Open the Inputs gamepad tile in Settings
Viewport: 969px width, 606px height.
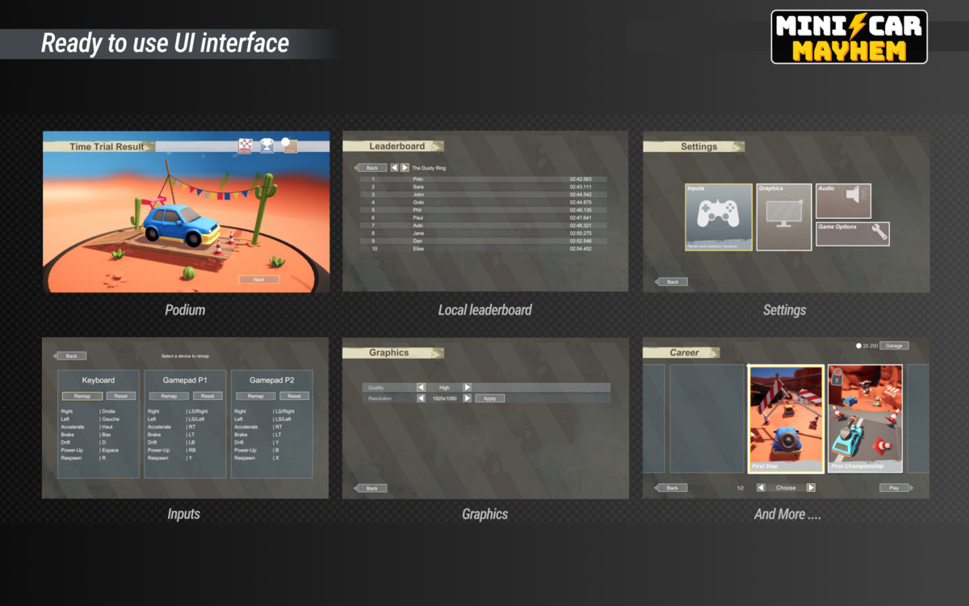[x=719, y=217]
